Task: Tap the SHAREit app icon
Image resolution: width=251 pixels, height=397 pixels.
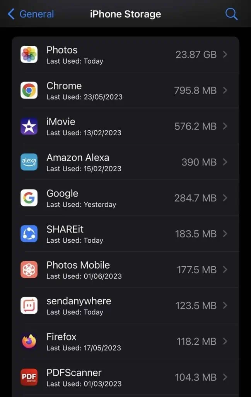Action: coord(29,233)
